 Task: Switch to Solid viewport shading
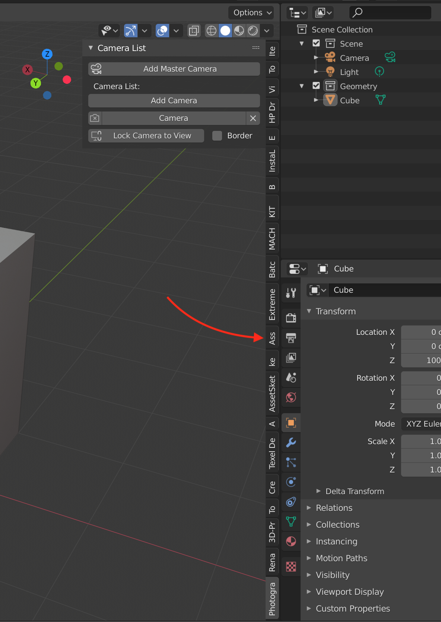(x=225, y=31)
